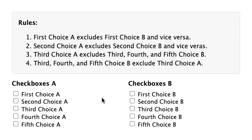Click the 'Fourth Choice B' label text

pyautogui.click(x=160, y=117)
